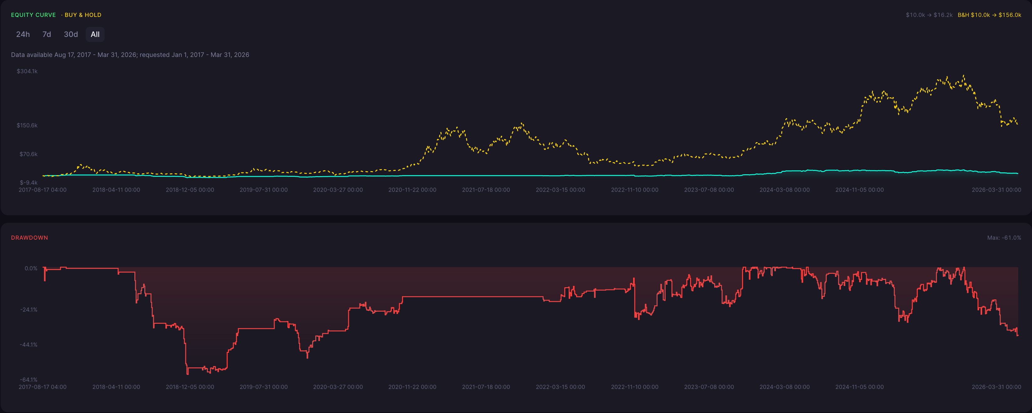The width and height of the screenshot is (1032, 413).
Task: Click drawdown chart 2020-03-27 00:00 date label
Action: click(x=338, y=387)
